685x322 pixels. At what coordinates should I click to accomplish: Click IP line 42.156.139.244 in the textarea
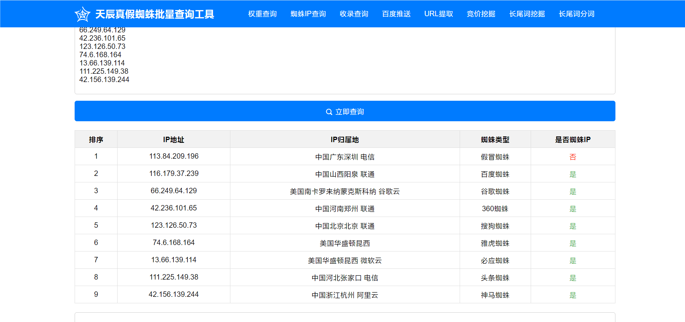pyautogui.click(x=104, y=80)
